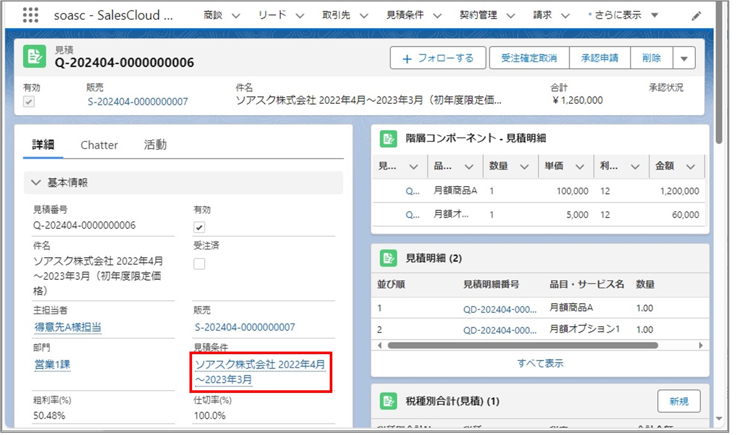Click the 並び順 column header
Image resolution: width=756 pixels, height=435 pixels.
click(391, 285)
